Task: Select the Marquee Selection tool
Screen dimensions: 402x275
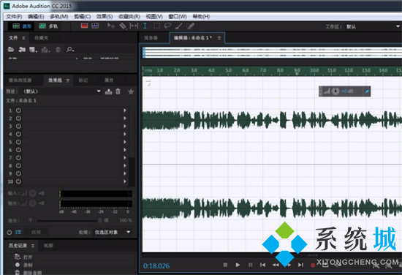Action: pyautogui.click(x=156, y=26)
